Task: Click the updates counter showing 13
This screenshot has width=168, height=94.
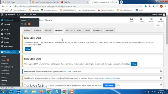Action: tap(20, 15)
